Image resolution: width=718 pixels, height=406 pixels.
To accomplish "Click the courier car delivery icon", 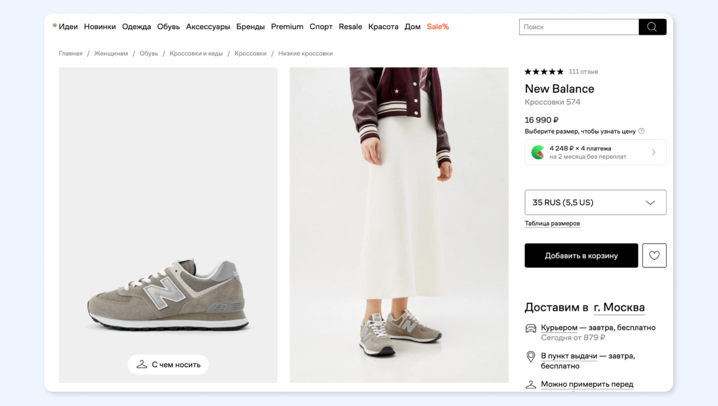I will [x=531, y=328].
